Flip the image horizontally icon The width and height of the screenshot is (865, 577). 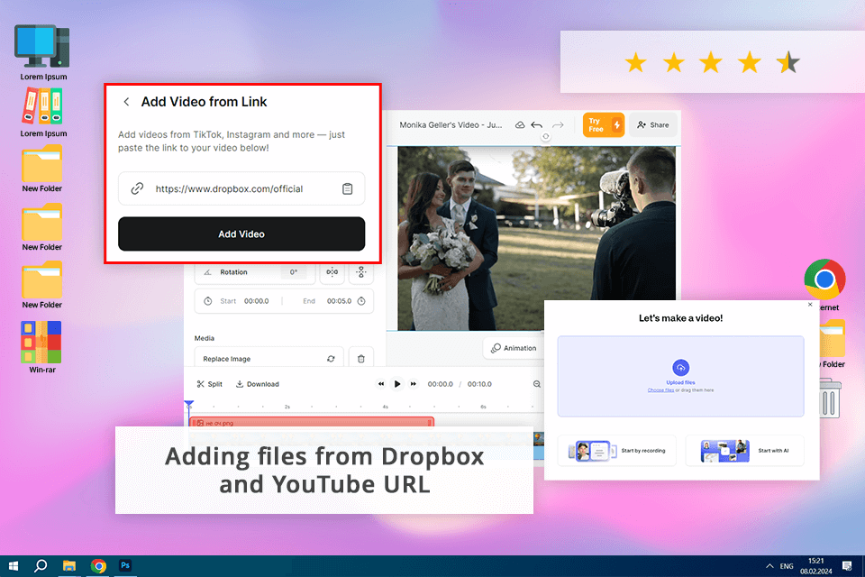tap(332, 271)
